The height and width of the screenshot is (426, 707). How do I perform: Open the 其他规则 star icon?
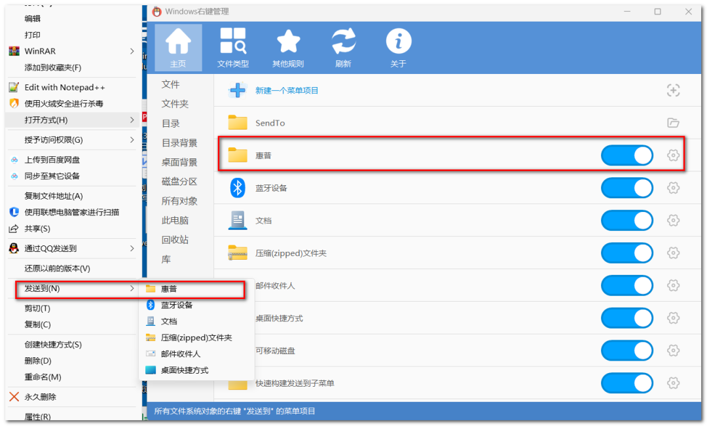click(288, 48)
